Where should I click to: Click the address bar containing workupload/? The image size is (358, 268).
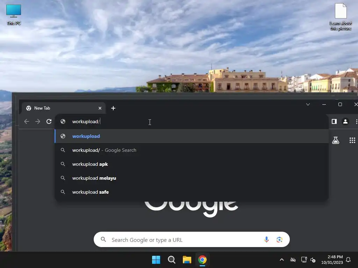point(191,121)
